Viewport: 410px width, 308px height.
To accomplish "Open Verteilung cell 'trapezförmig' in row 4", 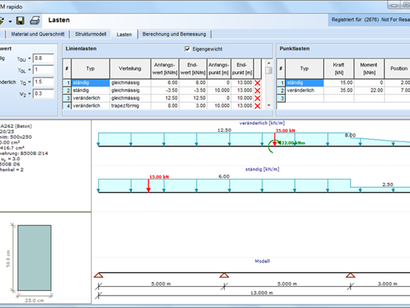I will (130, 106).
